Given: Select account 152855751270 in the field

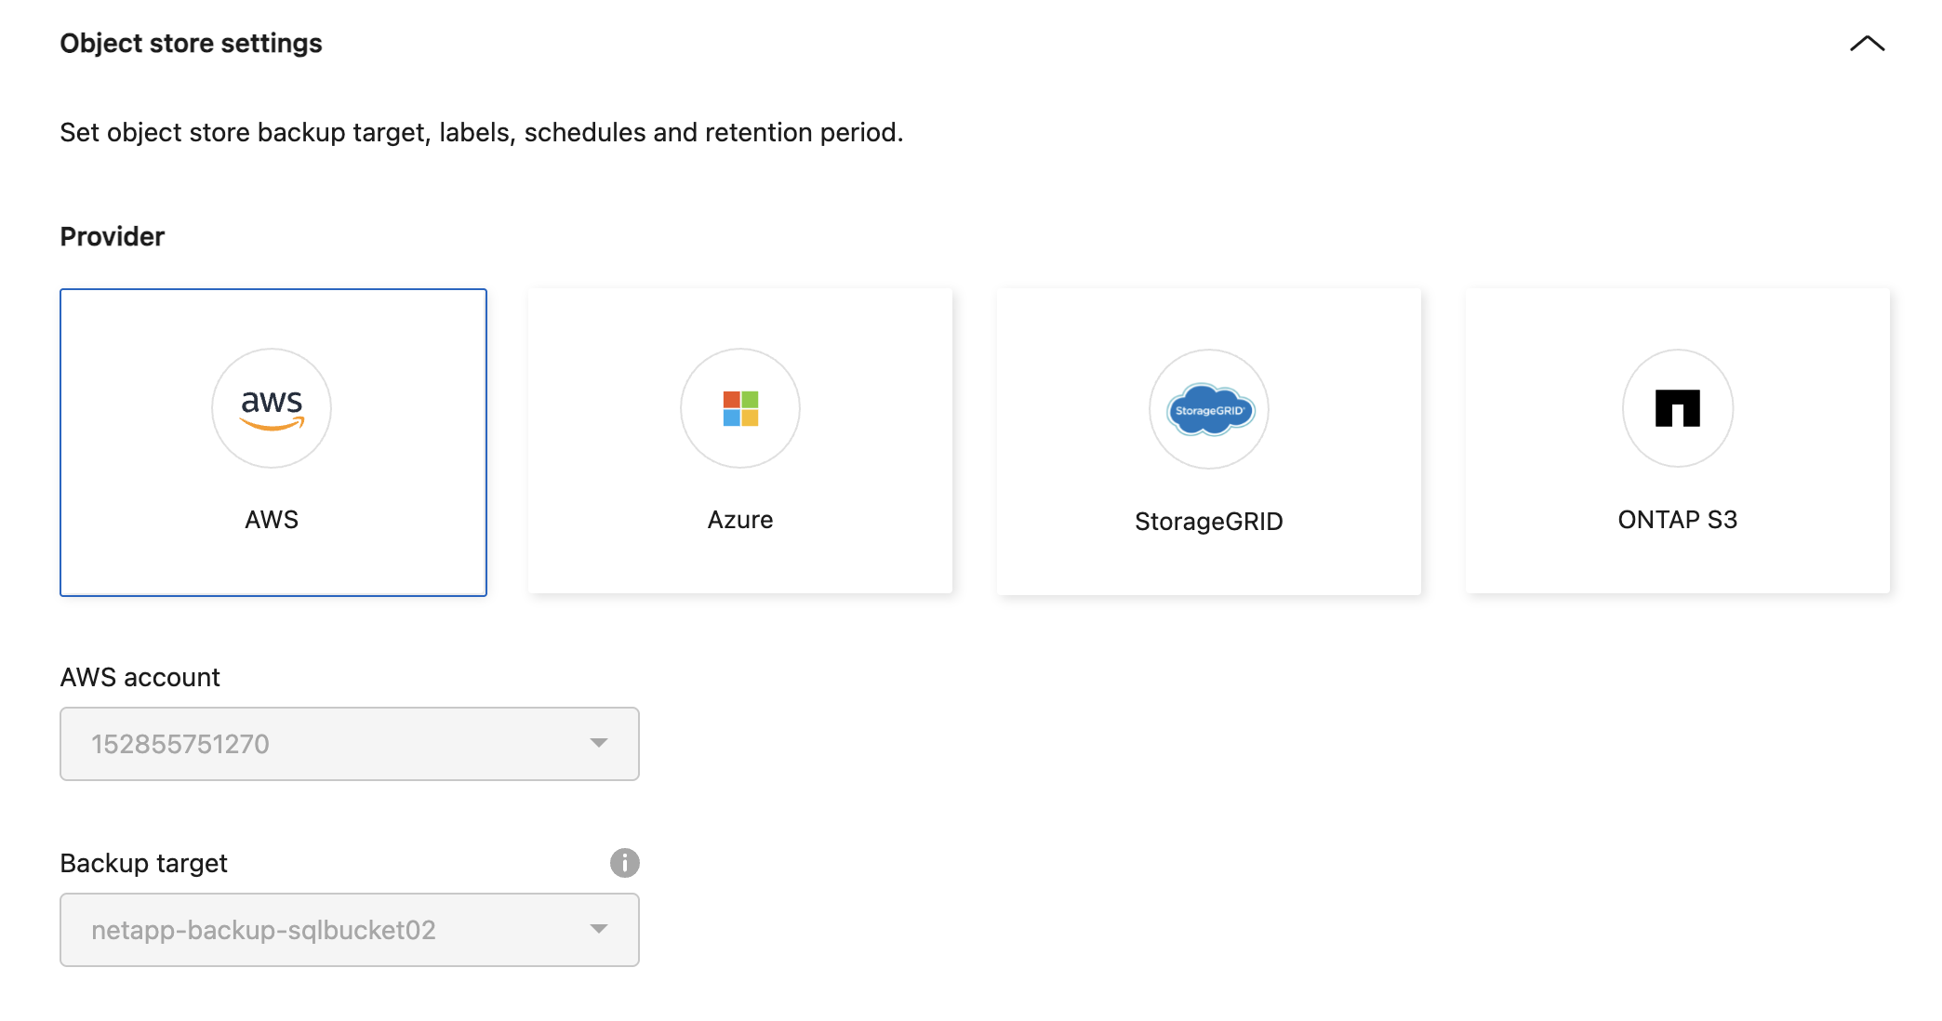Looking at the screenshot, I should pyautogui.click(x=349, y=743).
